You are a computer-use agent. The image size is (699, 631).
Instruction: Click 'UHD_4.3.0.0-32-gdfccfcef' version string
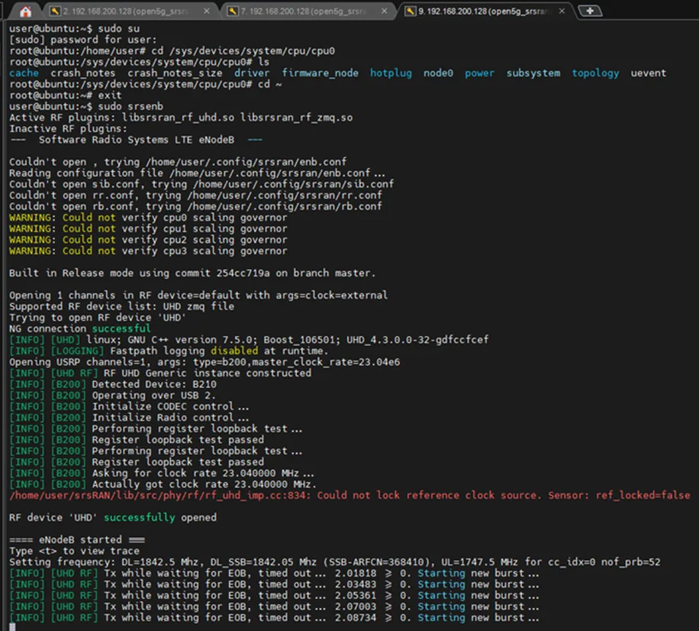click(x=417, y=340)
